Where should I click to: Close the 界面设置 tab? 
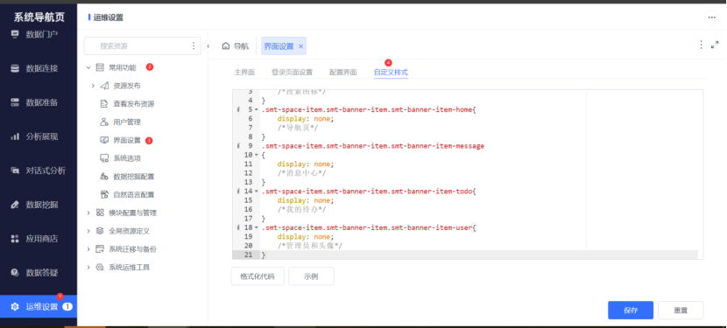coord(300,45)
